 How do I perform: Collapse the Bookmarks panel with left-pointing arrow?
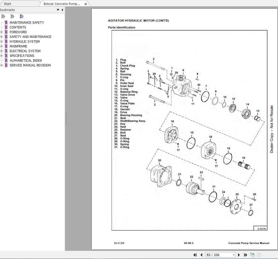tap(62, 10)
